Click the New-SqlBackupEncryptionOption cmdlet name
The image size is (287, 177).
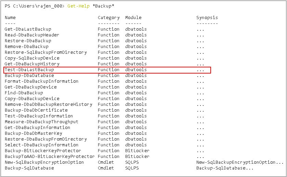44,162
